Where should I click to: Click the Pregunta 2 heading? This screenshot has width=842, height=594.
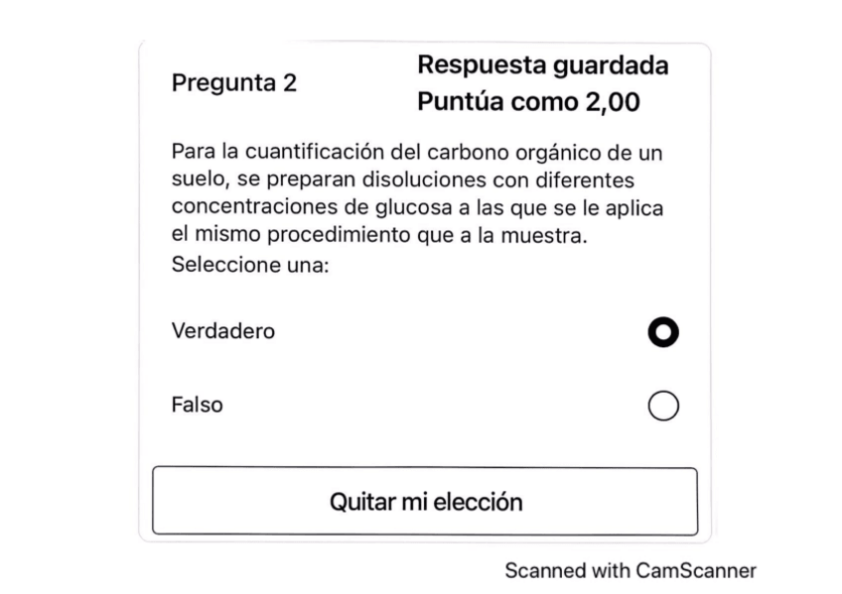[234, 83]
